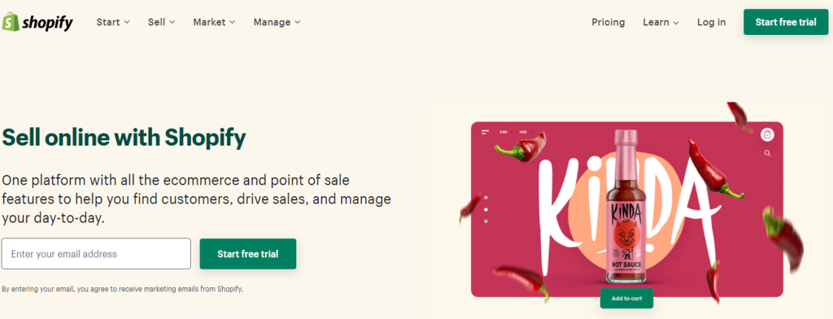Click the Kinda hot sauce bottle image
This screenshot has width=833, height=319.
[x=626, y=206]
